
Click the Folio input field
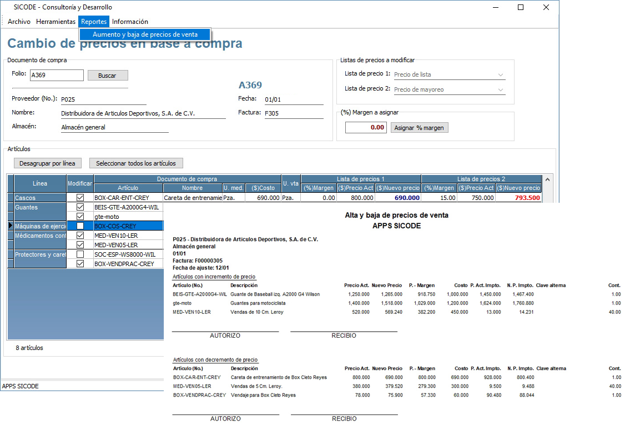pos(56,76)
